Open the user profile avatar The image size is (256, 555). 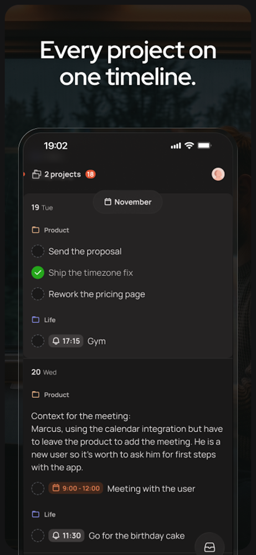[218, 174]
